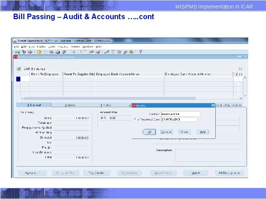
Task: Click the table's horizontal scrollbar right arrow
Action: (x=241, y=98)
